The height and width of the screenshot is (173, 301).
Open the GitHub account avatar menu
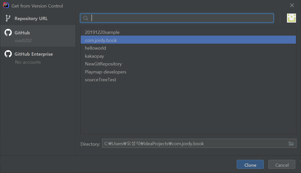coord(291,18)
